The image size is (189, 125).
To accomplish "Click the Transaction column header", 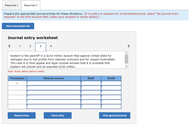I will [x=17, y=78].
